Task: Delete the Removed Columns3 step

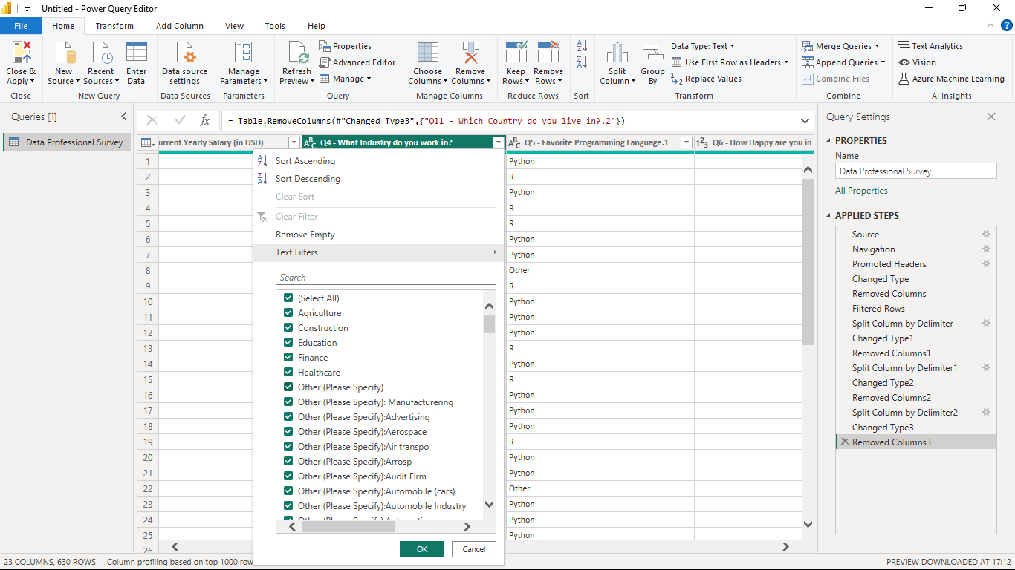Action: pyautogui.click(x=845, y=442)
